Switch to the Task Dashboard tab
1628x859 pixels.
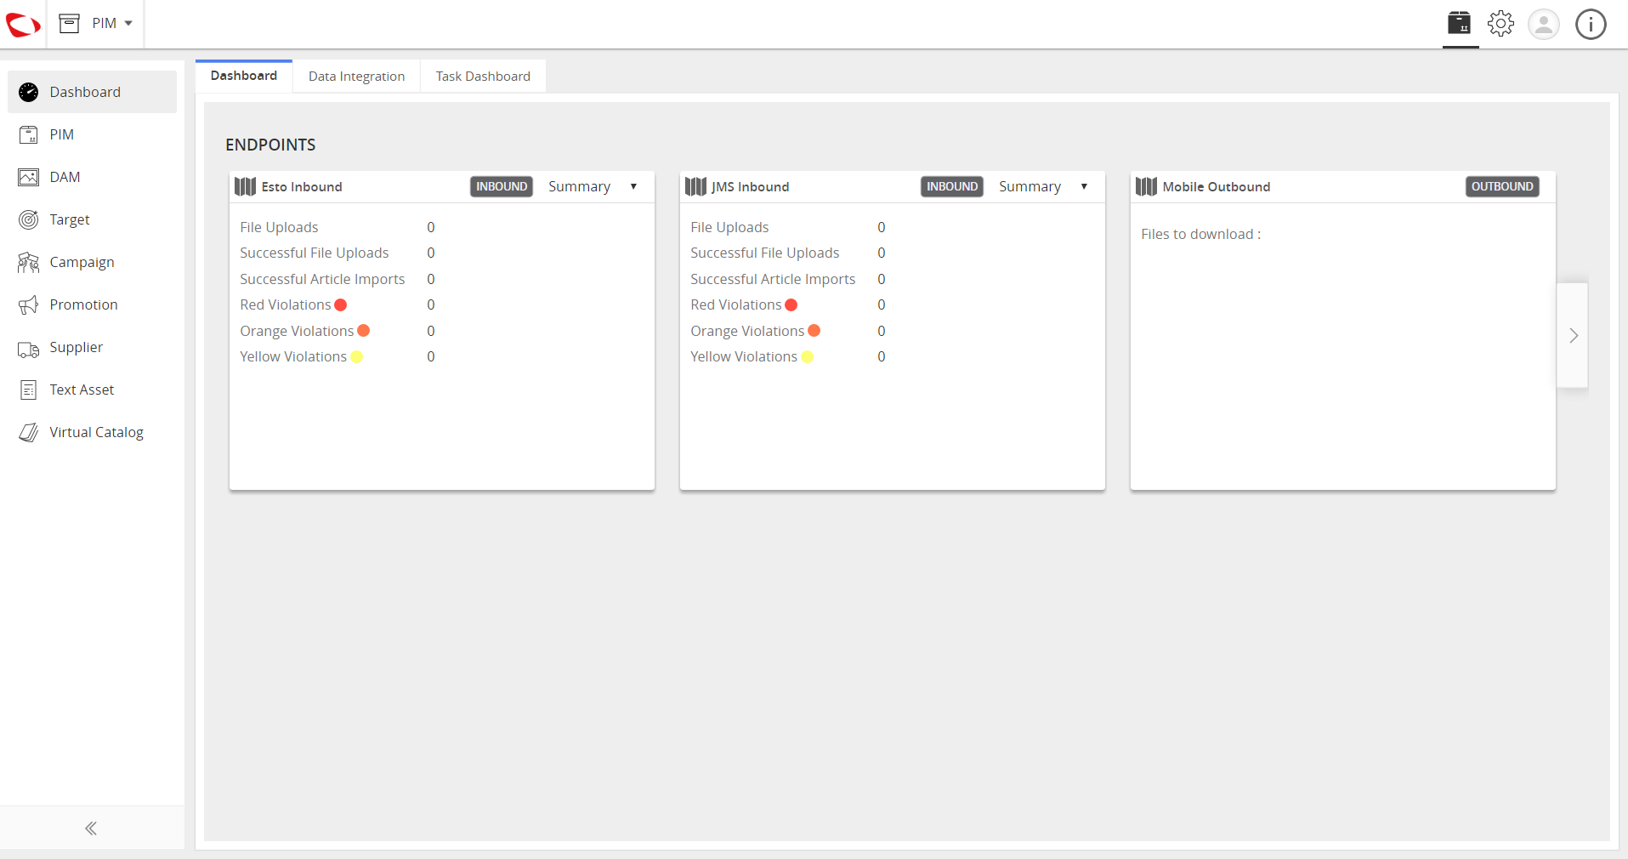(483, 76)
